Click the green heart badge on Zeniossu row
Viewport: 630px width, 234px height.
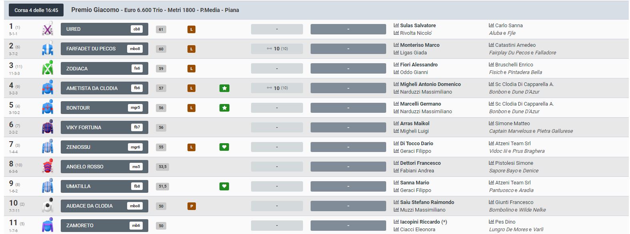(224, 147)
